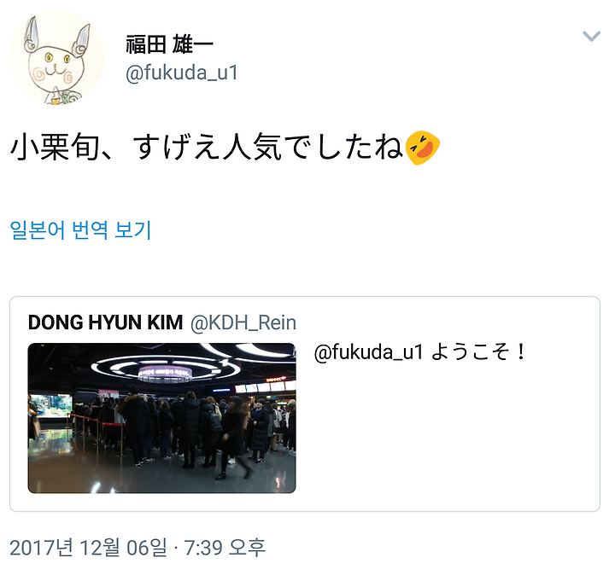The image size is (615, 569).
Task: Click the @KDH_Rein handle in quoted tweet
Action: click(243, 322)
